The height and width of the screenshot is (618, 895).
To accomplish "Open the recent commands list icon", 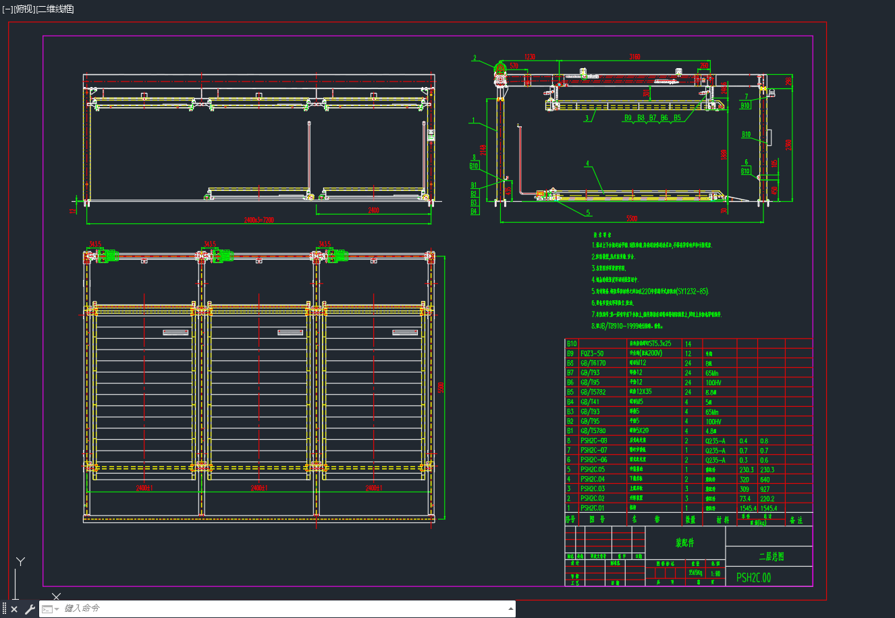I will (49, 609).
